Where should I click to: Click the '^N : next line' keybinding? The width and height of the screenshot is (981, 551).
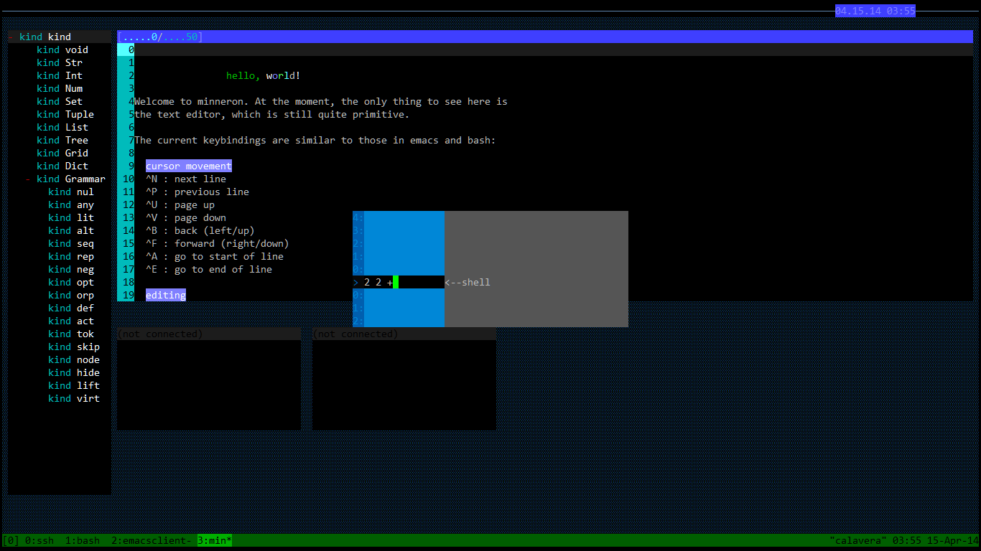(186, 179)
